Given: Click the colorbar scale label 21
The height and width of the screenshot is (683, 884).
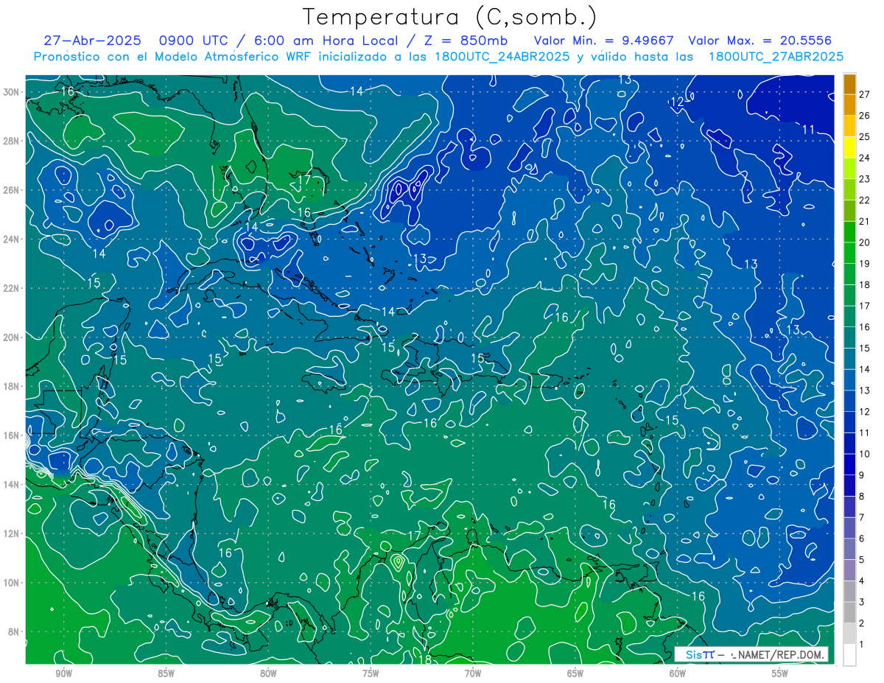Looking at the screenshot, I should point(865,222).
